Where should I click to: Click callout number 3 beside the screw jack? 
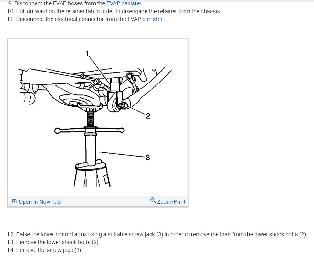(148, 158)
